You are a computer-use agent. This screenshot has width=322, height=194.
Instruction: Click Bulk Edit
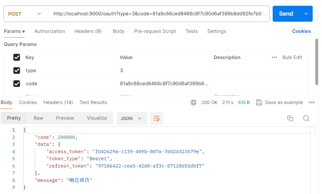(x=292, y=57)
